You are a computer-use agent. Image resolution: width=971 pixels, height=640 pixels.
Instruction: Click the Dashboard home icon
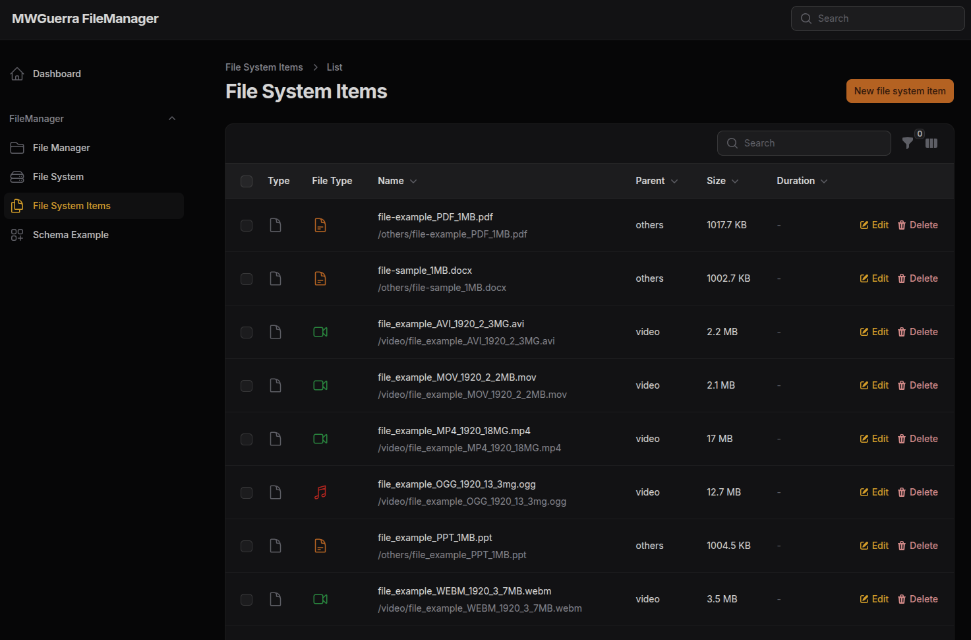click(17, 74)
